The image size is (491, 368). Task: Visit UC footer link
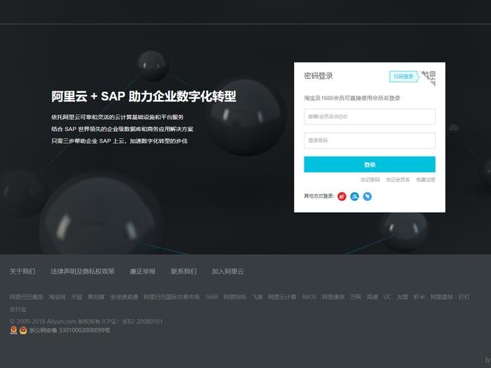[x=387, y=297]
